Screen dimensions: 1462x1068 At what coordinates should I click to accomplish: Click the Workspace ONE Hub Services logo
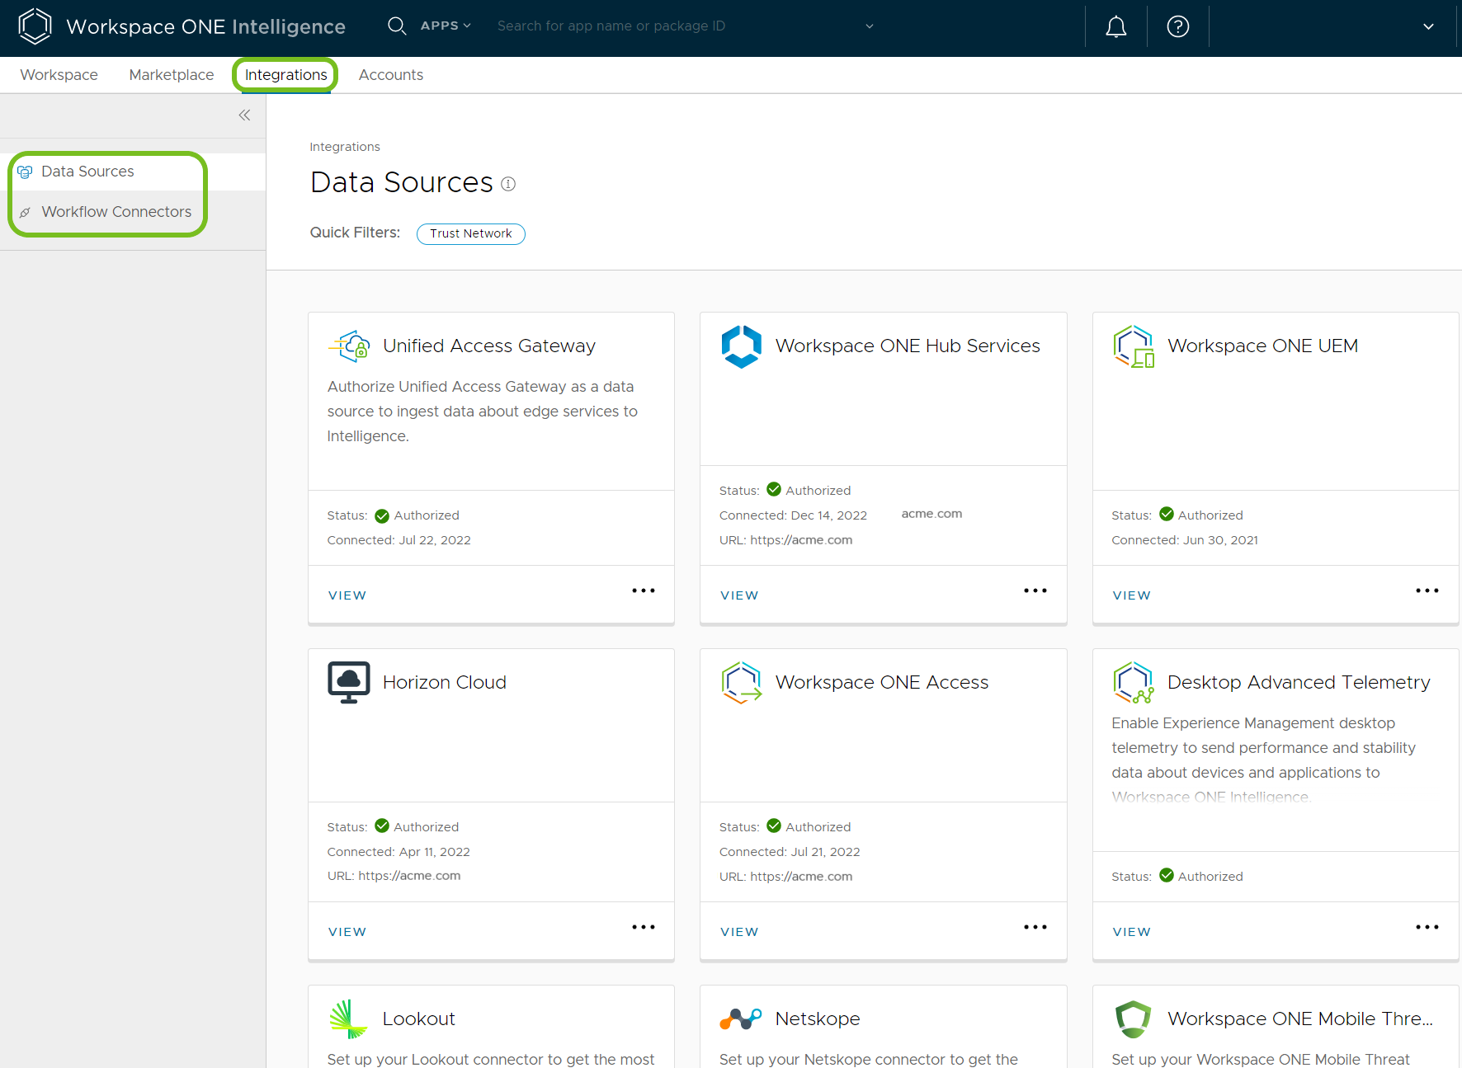[741, 346]
